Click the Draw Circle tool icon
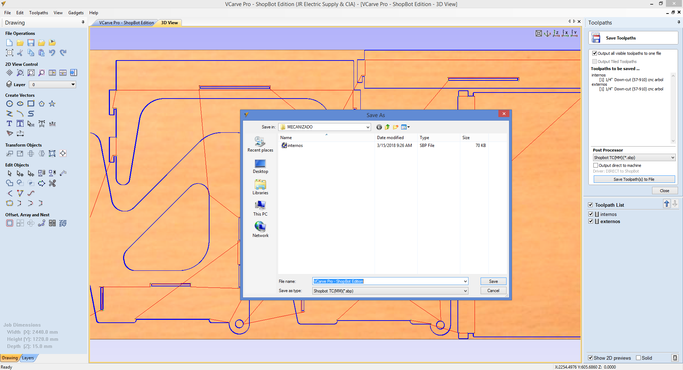 pyautogui.click(x=10, y=104)
